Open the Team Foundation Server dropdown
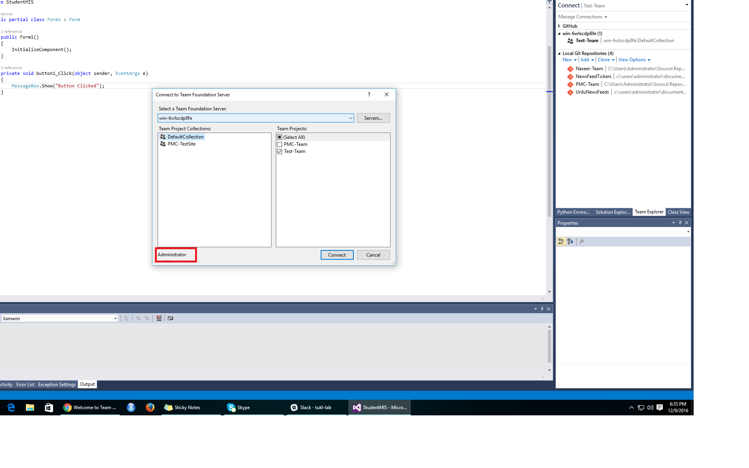This screenshot has width=749, height=468. pos(350,118)
